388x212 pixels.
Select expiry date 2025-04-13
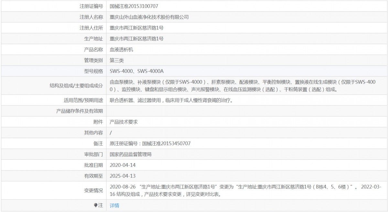123,176
